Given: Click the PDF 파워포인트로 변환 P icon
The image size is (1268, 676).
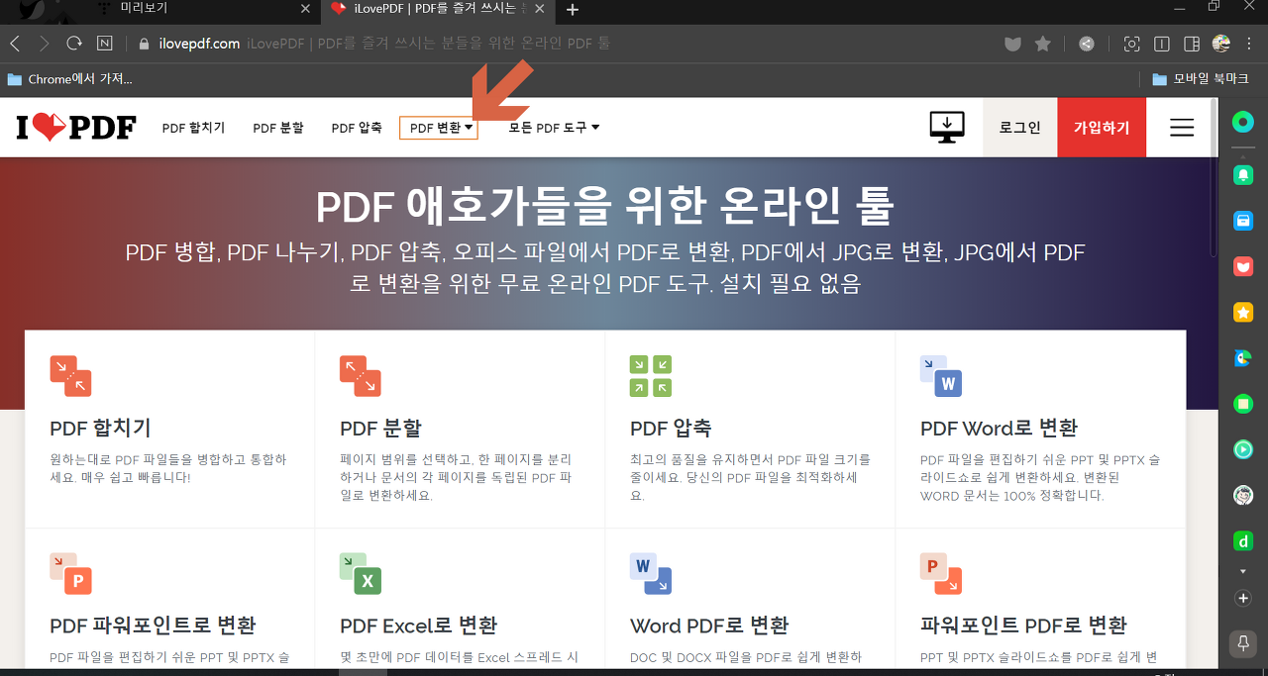Looking at the screenshot, I should (70, 574).
